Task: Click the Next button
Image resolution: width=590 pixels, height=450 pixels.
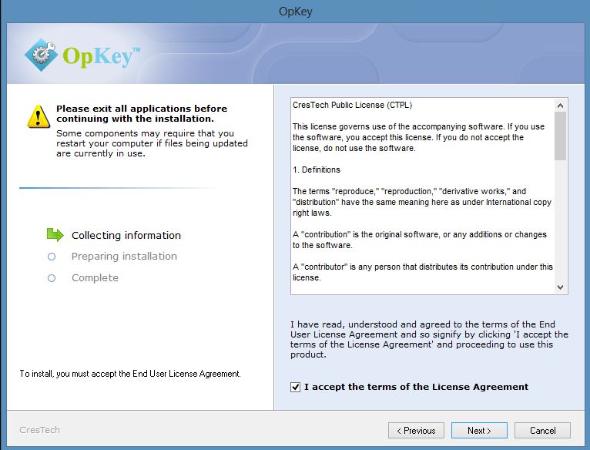Action: click(479, 431)
